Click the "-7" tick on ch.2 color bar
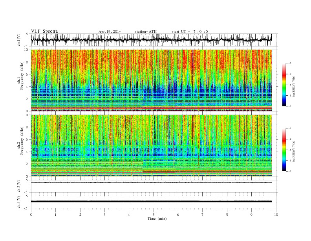Image resolution: width=311 pixels, height=241 pixels. [290, 171]
